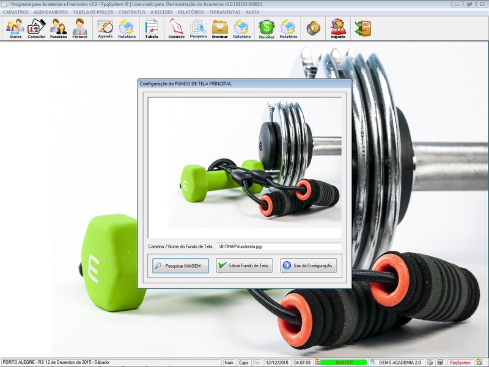Click the Consultar toolbar icon
The height and width of the screenshot is (367, 489).
point(37,29)
